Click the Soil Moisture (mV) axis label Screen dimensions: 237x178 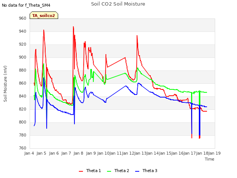(5, 84)
